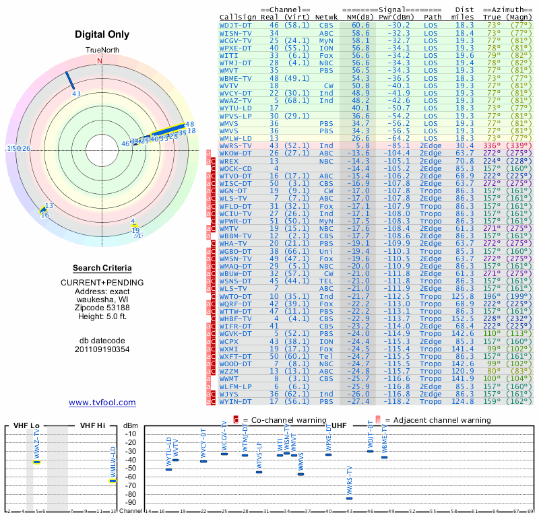Select the WMLW-LD marker in VHF Hi chart
Viewport: 539px width, 517px height.
tap(113, 480)
